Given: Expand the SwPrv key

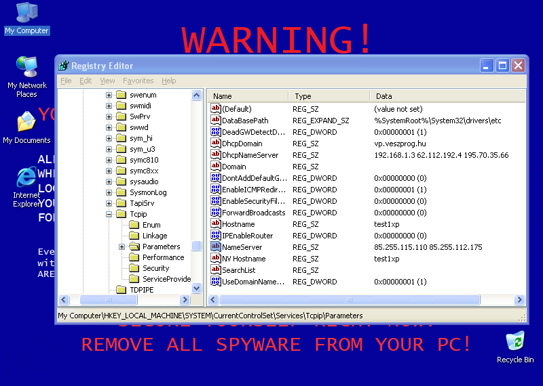Looking at the screenshot, I should coord(109,116).
